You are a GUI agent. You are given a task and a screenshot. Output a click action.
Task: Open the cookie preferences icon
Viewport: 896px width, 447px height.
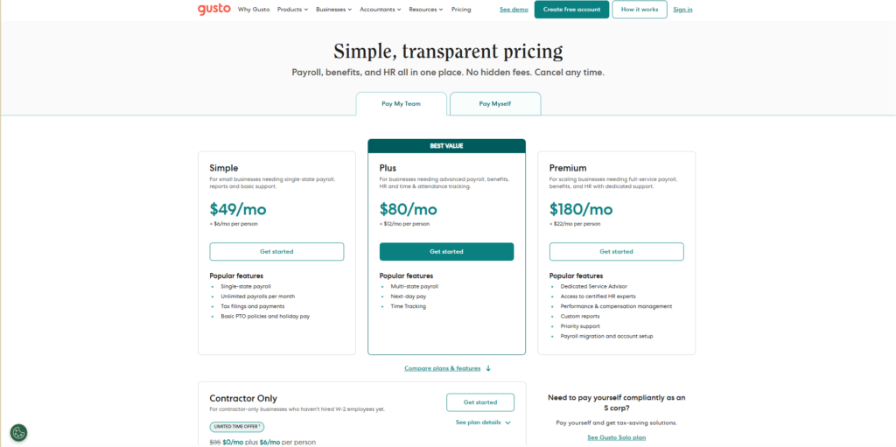point(18,432)
